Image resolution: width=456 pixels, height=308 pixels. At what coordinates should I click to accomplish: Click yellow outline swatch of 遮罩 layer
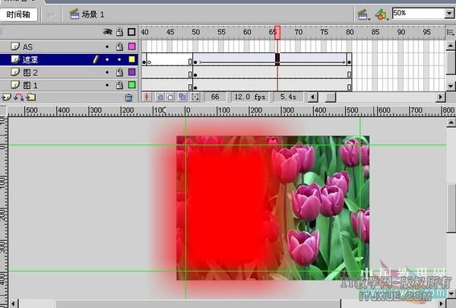click(131, 59)
